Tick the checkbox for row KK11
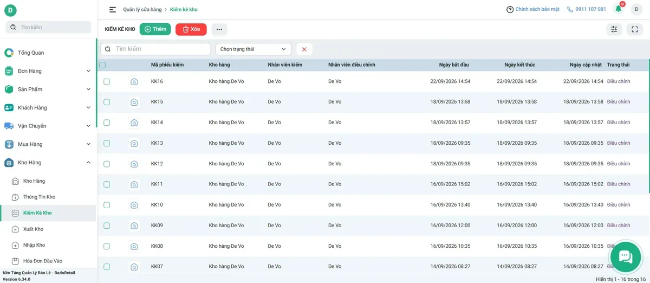 click(107, 184)
